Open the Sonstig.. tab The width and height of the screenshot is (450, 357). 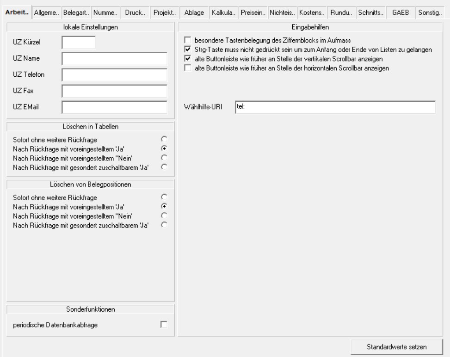pos(430,12)
